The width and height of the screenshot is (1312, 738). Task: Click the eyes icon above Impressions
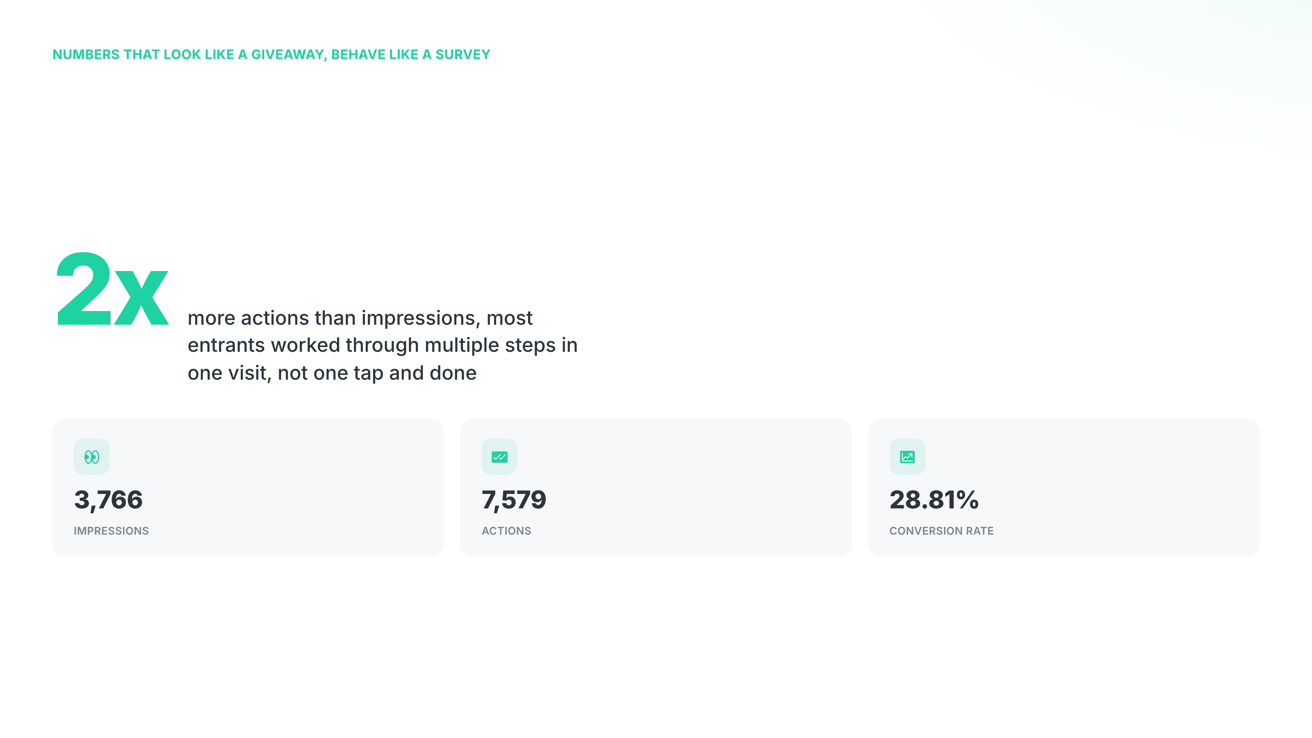coord(92,457)
